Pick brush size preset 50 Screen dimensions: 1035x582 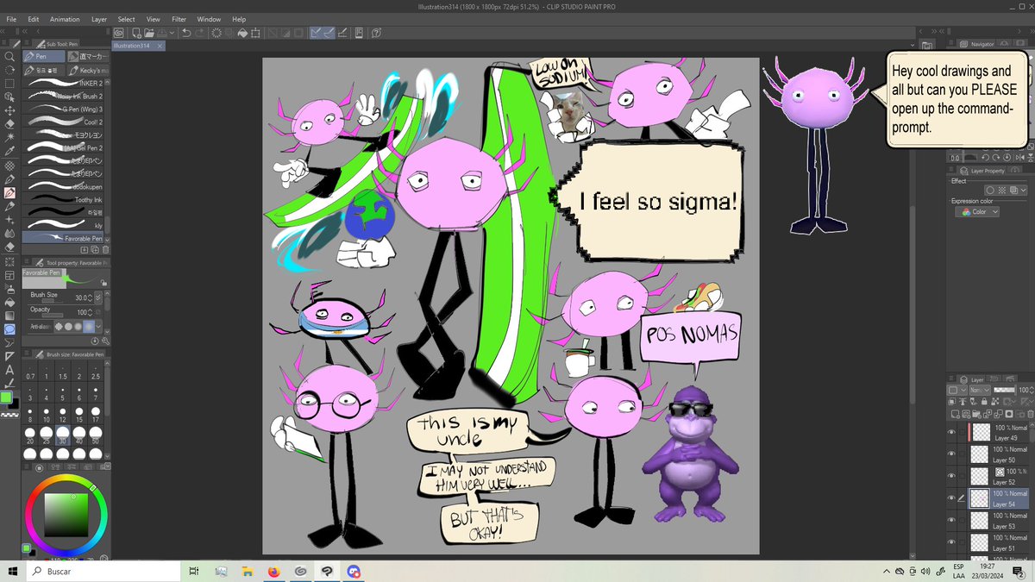[95, 435]
